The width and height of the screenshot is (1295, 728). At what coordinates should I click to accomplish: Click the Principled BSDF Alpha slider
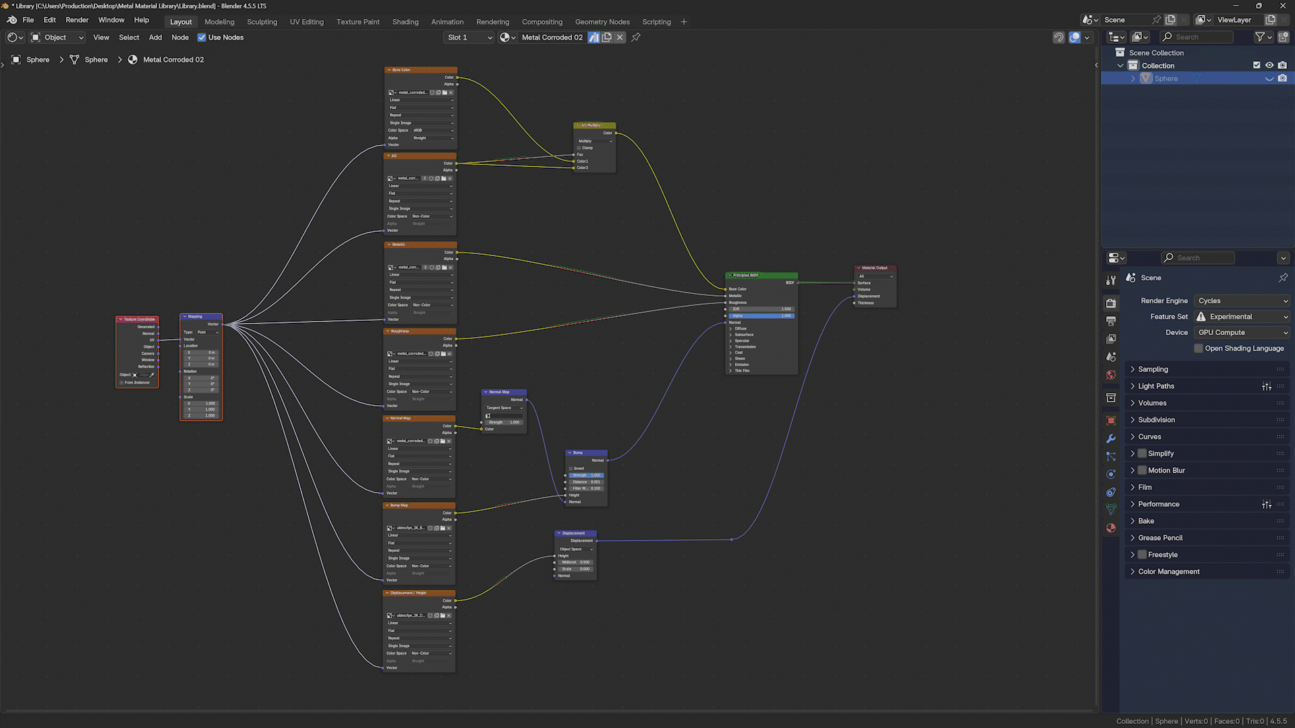tap(761, 315)
